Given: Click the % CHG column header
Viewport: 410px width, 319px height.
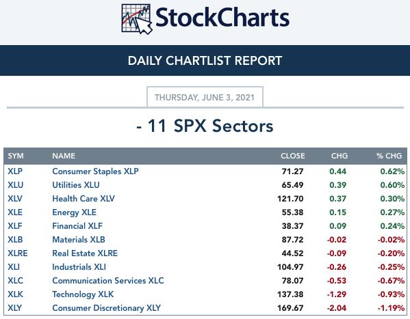Looking at the screenshot, I should [389, 156].
